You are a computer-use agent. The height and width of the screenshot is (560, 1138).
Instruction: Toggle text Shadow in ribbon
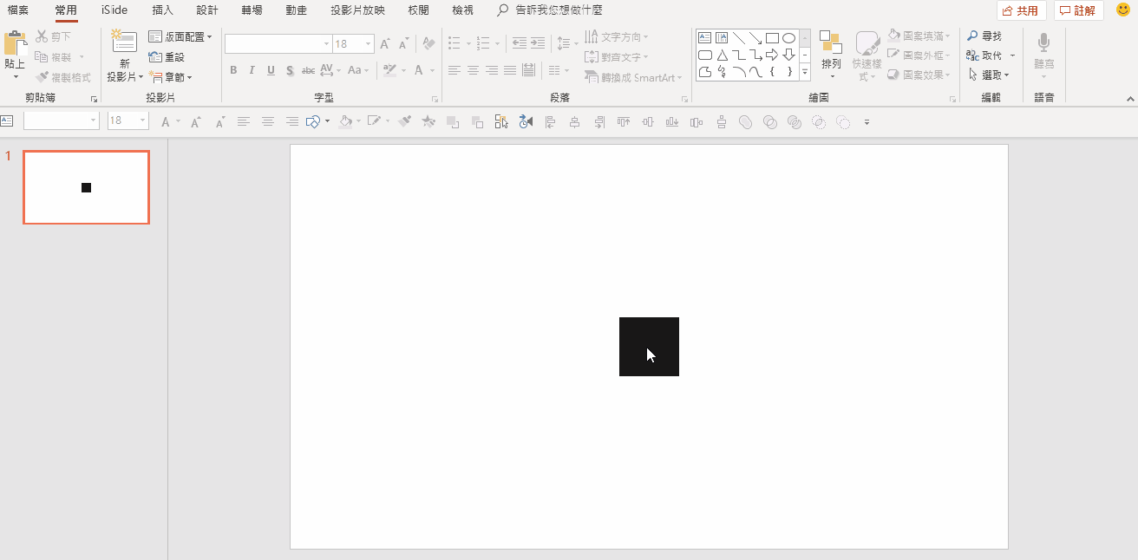click(x=289, y=70)
